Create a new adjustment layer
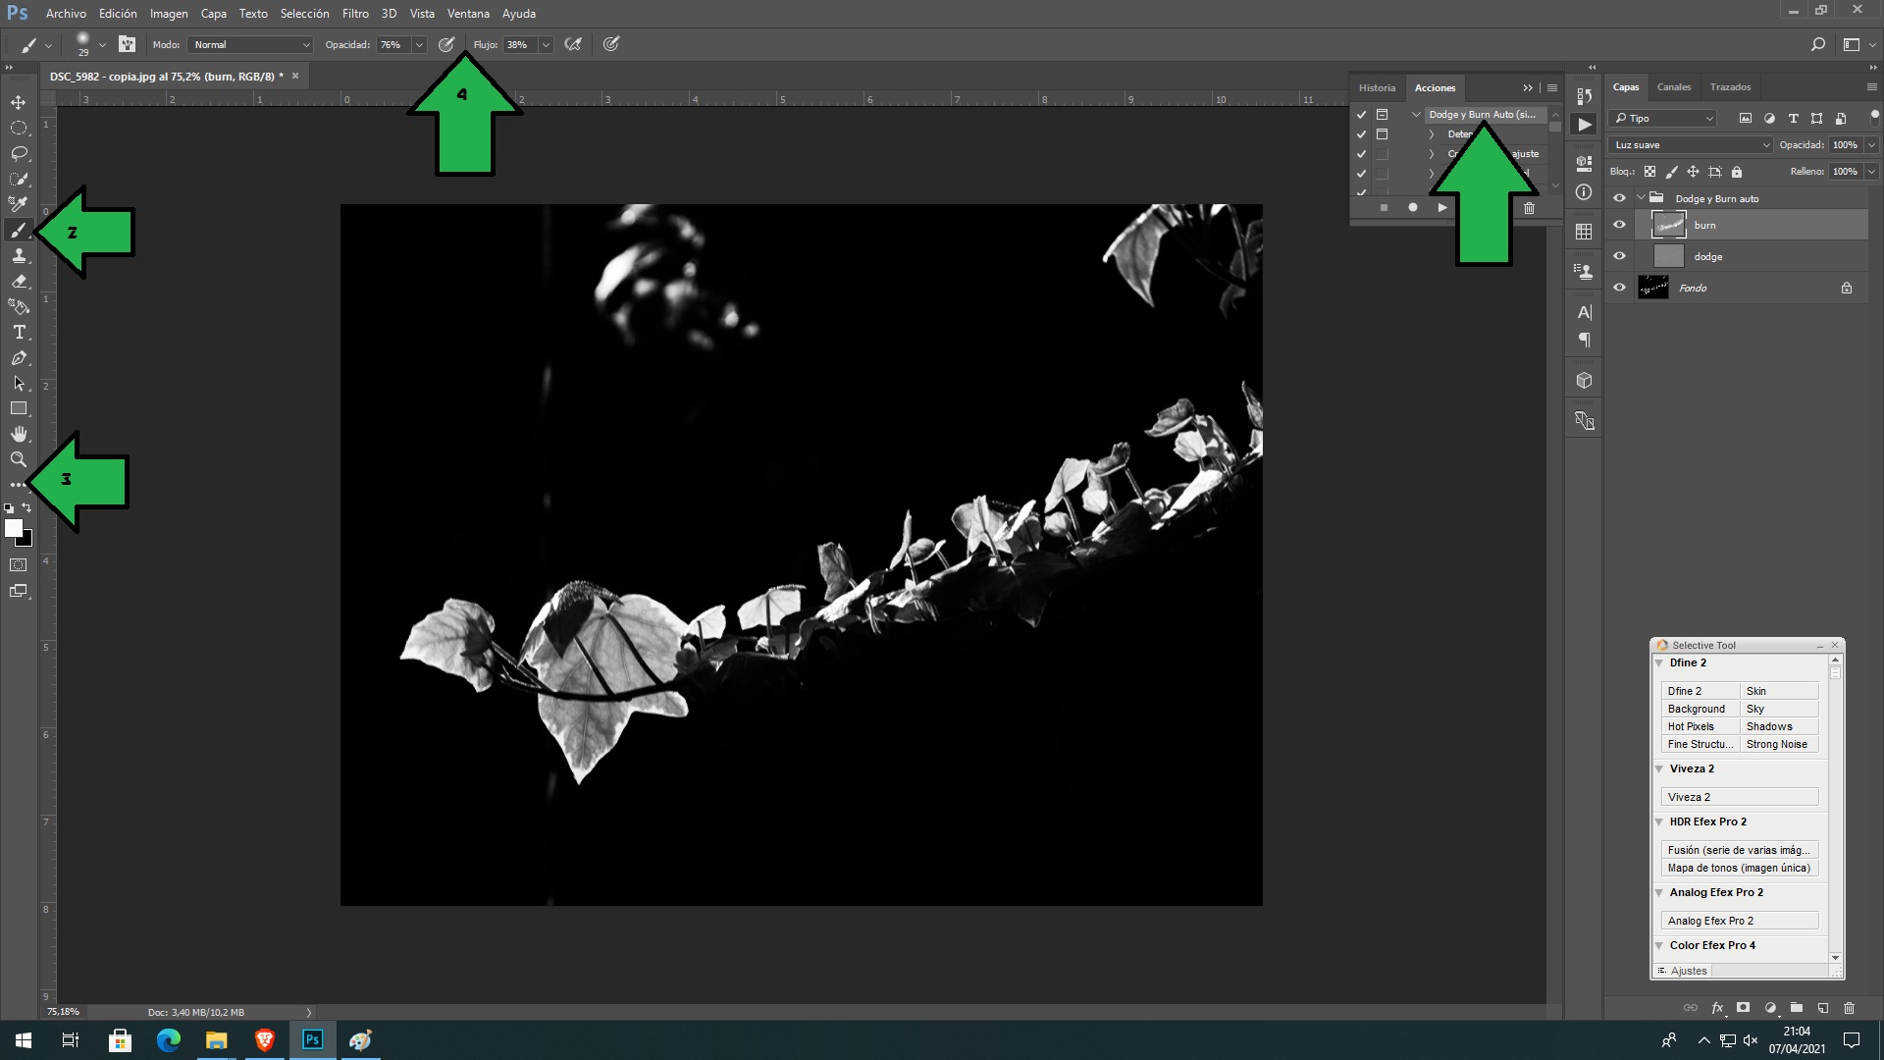Viewport: 1884px width, 1060px height. click(x=1770, y=1008)
